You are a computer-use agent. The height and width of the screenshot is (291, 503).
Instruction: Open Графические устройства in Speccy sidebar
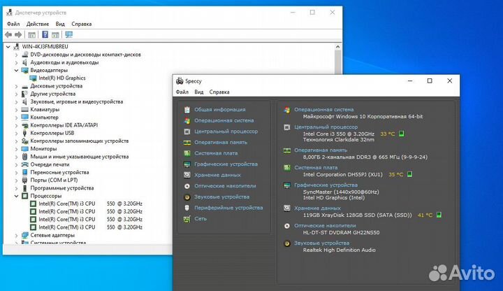pyautogui.click(x=226, y=164)
